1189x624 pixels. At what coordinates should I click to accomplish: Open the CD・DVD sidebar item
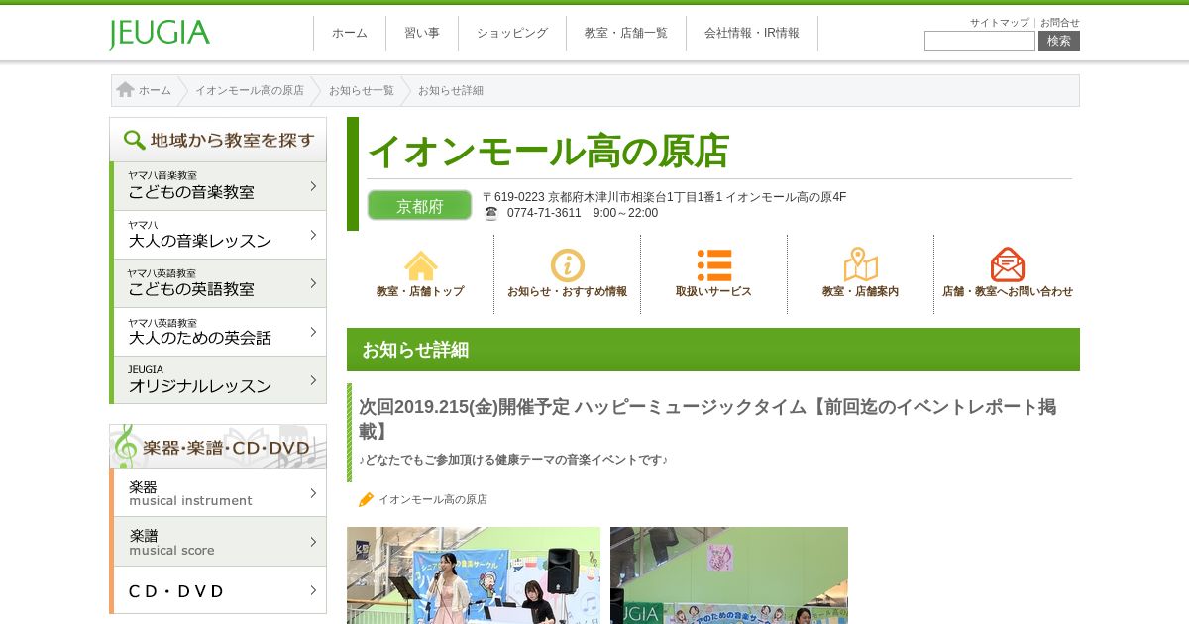(218, 590)
